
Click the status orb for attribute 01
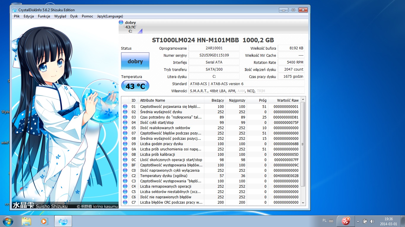125,106
